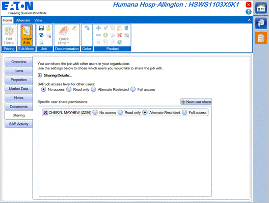Click the globe icon in the Product group
Viewport: 269px width, 203px height.
[120, 42]
